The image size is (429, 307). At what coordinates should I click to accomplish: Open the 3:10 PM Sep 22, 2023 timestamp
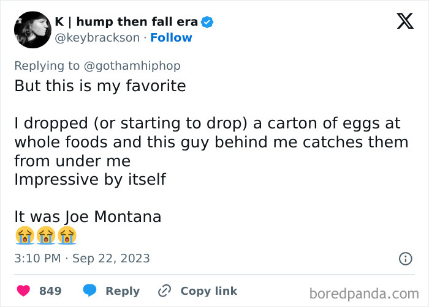pyautogui.click(x=82, y=259)
